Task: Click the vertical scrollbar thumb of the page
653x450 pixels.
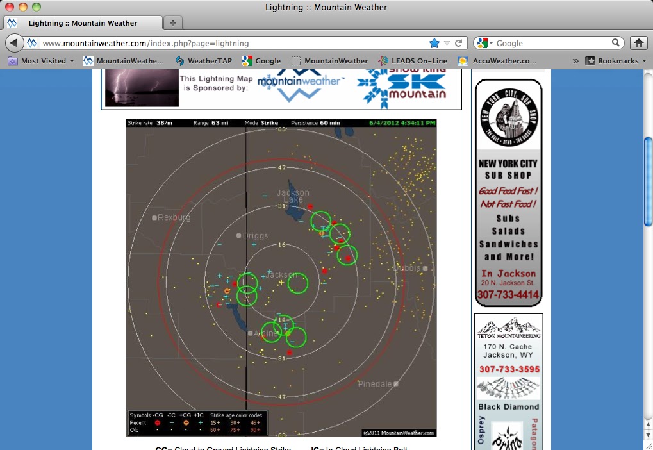Action: click(x=648, y=181)
